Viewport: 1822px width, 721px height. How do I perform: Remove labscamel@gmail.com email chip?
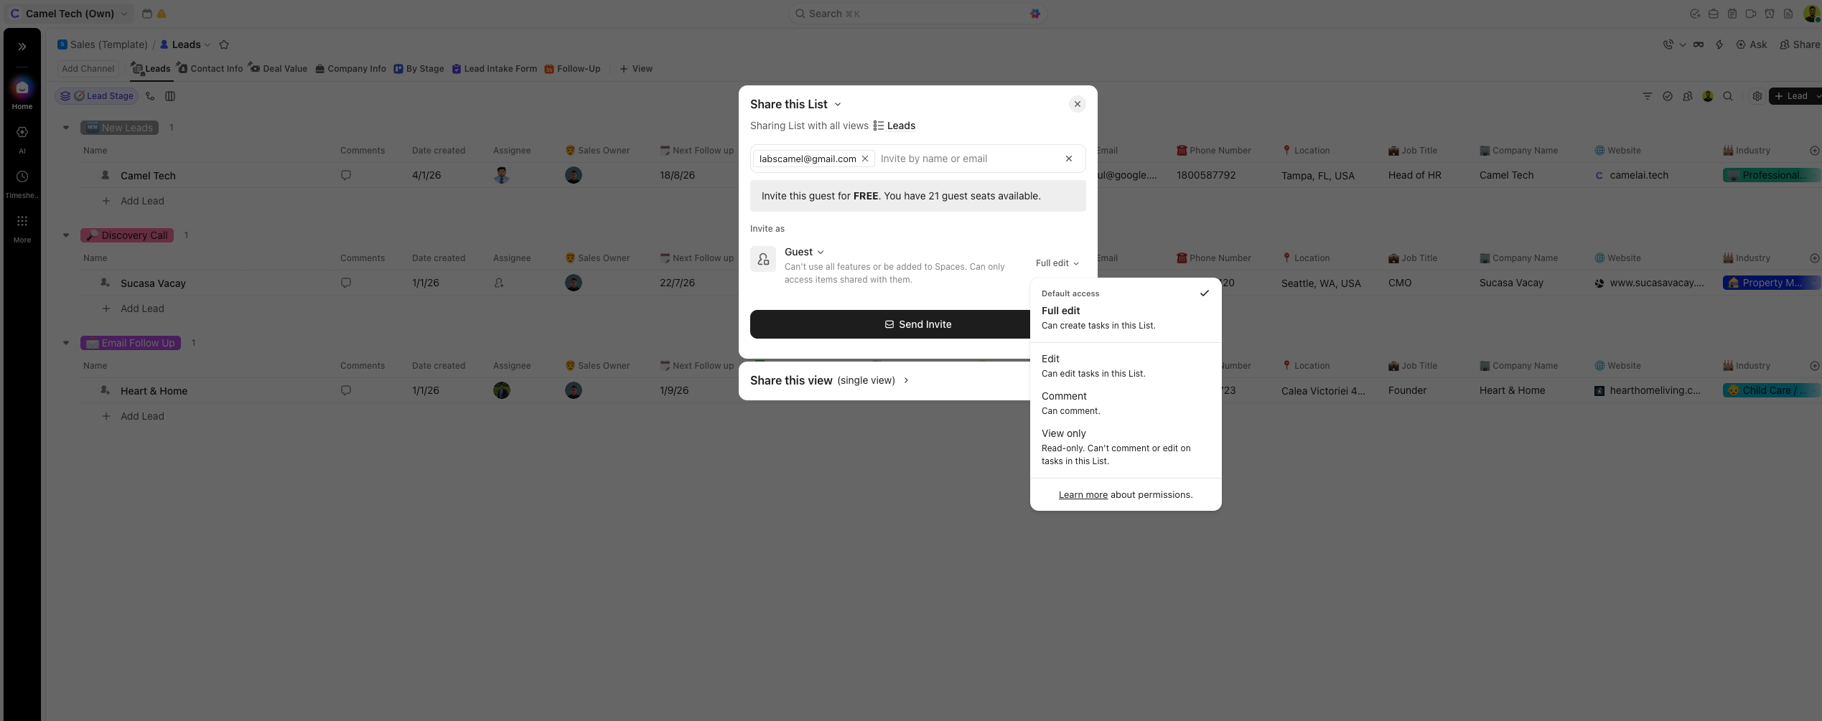865,159
